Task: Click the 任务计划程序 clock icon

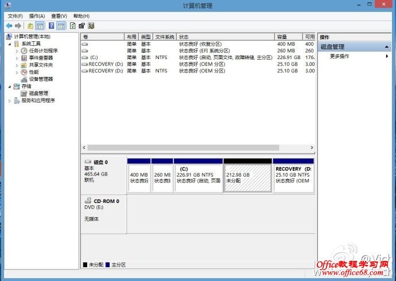Action: (x=24, y=50)
